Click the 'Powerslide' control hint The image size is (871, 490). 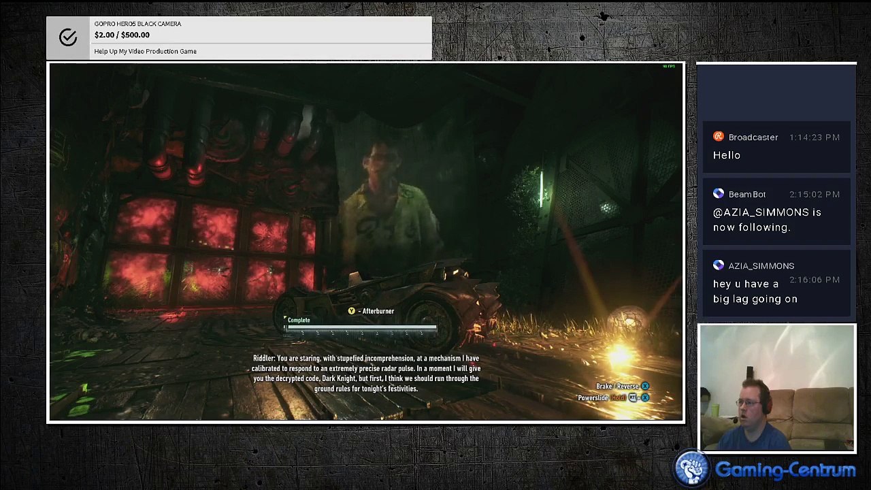pyautogui.click(x=593, y=397)
